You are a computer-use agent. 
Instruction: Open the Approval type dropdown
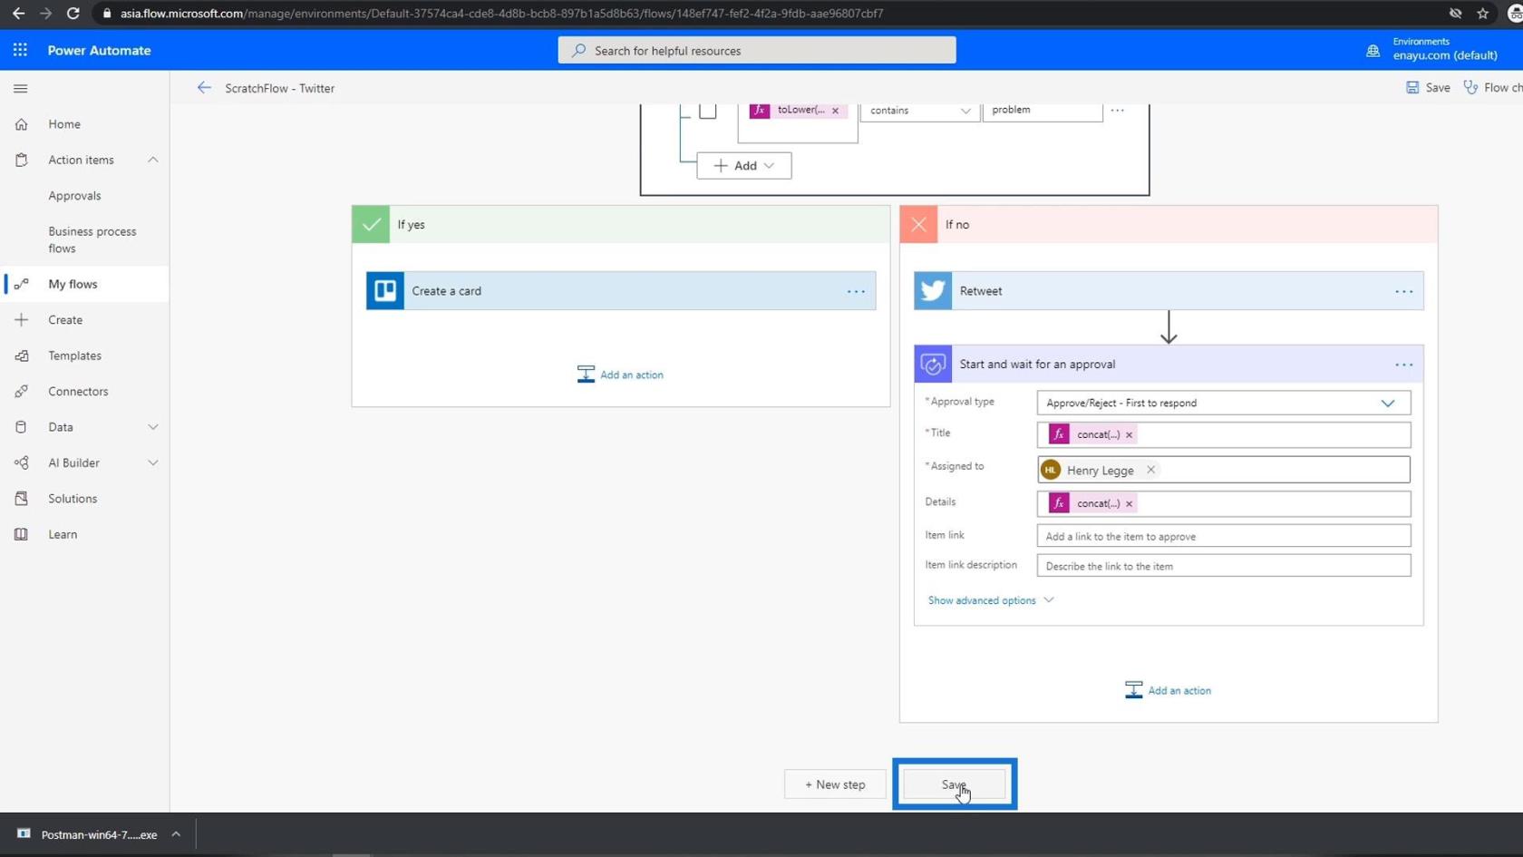(x=1223, y=403)
